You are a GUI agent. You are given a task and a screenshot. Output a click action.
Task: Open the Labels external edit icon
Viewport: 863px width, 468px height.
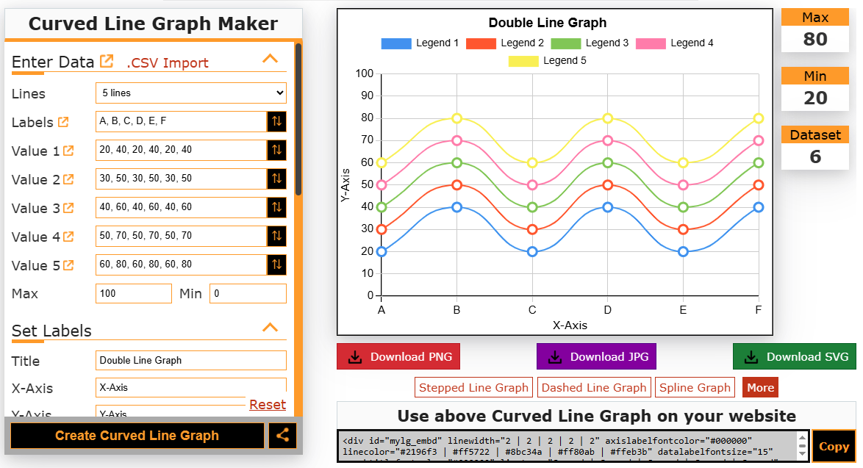coord(63,122)
